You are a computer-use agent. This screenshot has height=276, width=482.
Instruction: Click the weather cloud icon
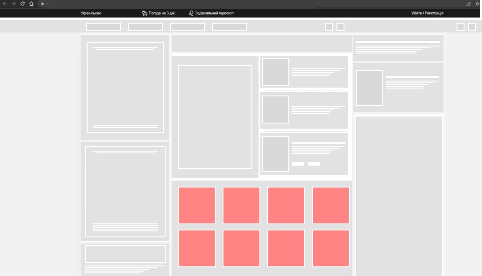click(x=145, y=13)
